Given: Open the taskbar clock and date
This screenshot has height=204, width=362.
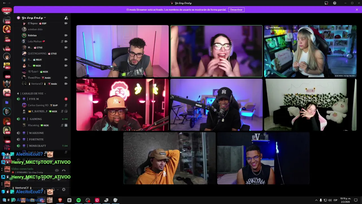Looking at the screenshot, I should [x=345, y=200].
